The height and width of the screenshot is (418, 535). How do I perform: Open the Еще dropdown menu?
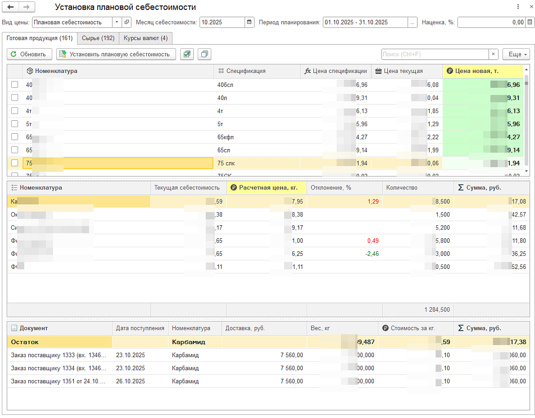(x=515, y=54)
